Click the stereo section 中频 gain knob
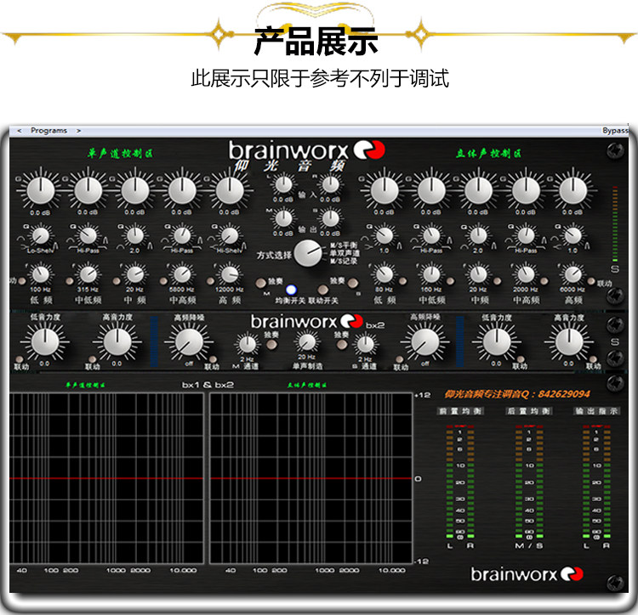This screenshot has width=638, height=615. tap(478, 190)
